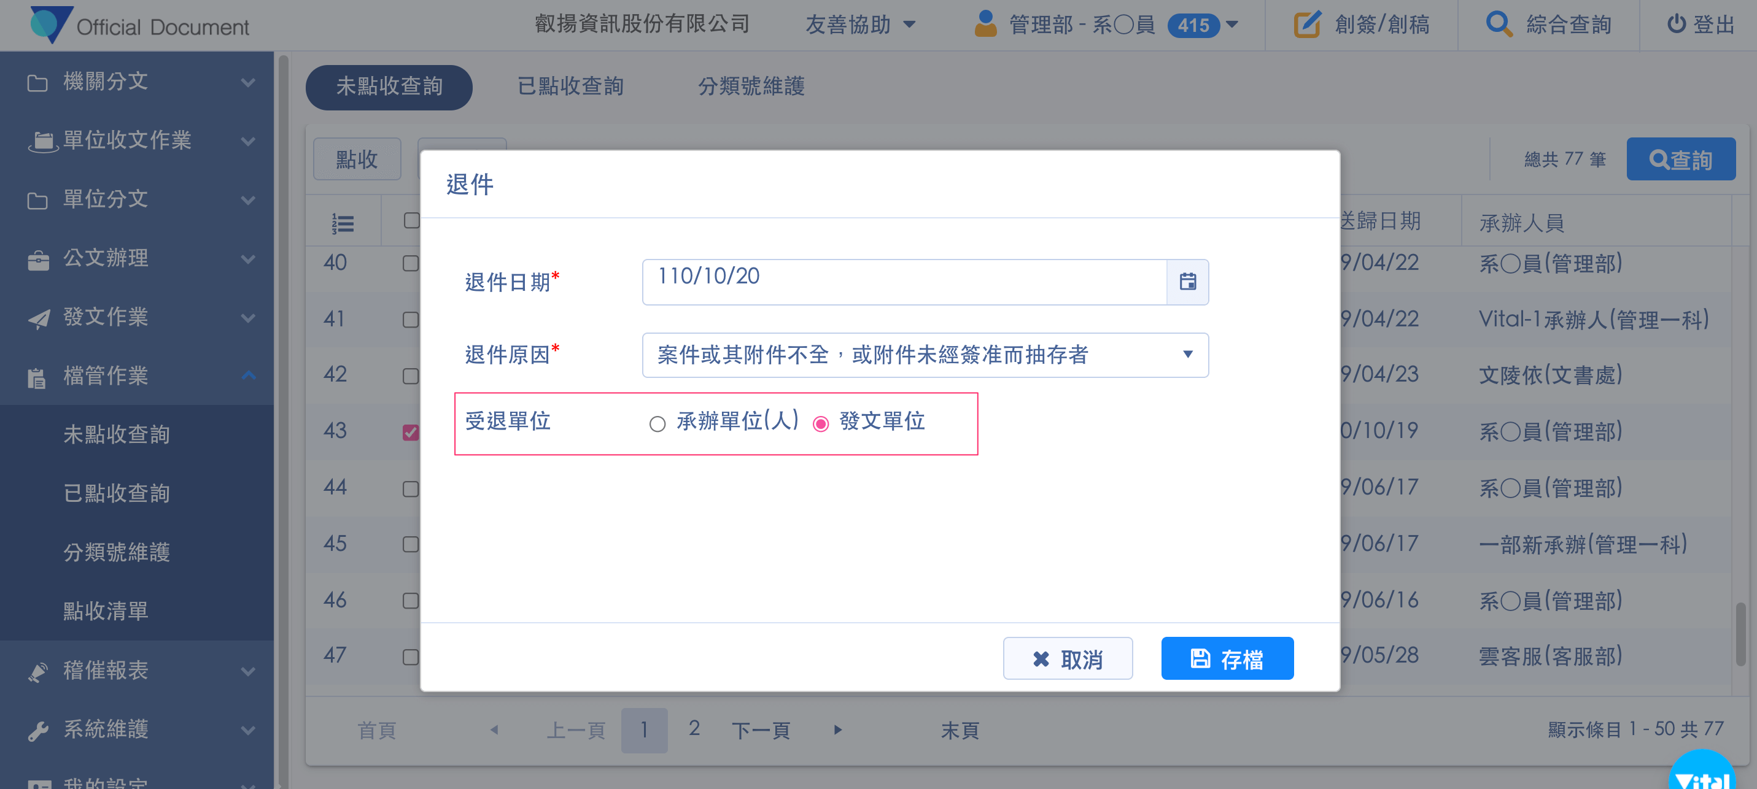Click the 取消 cancel button

click(1067, 658)
